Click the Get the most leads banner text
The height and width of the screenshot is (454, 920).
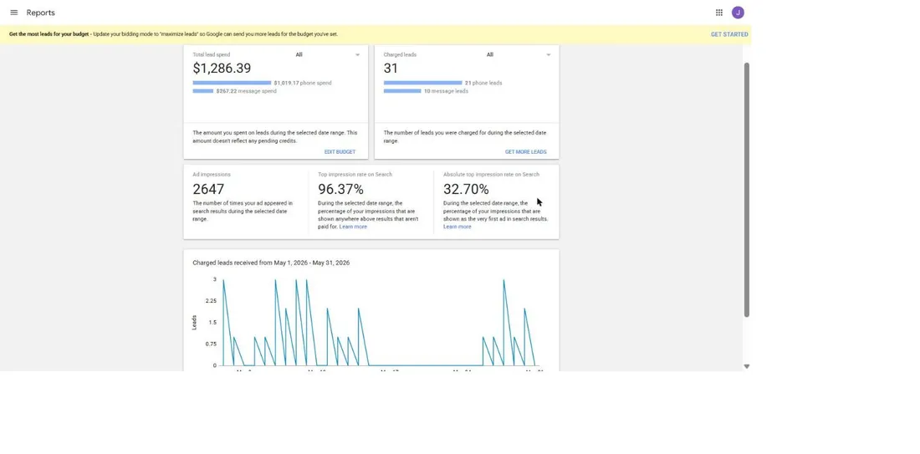[173, 34]
